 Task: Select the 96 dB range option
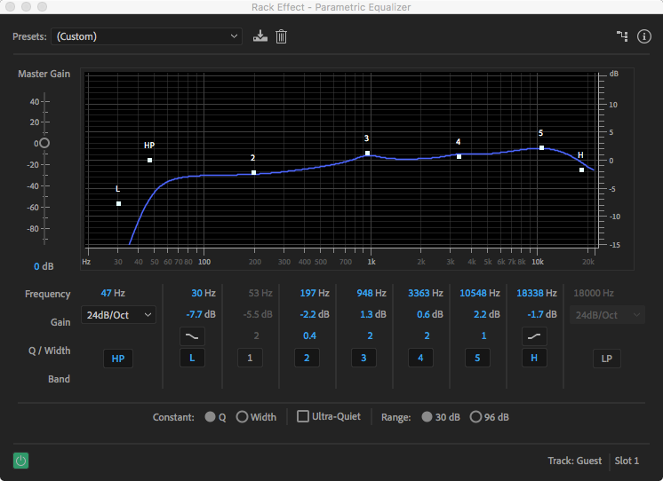coord(475,417)
